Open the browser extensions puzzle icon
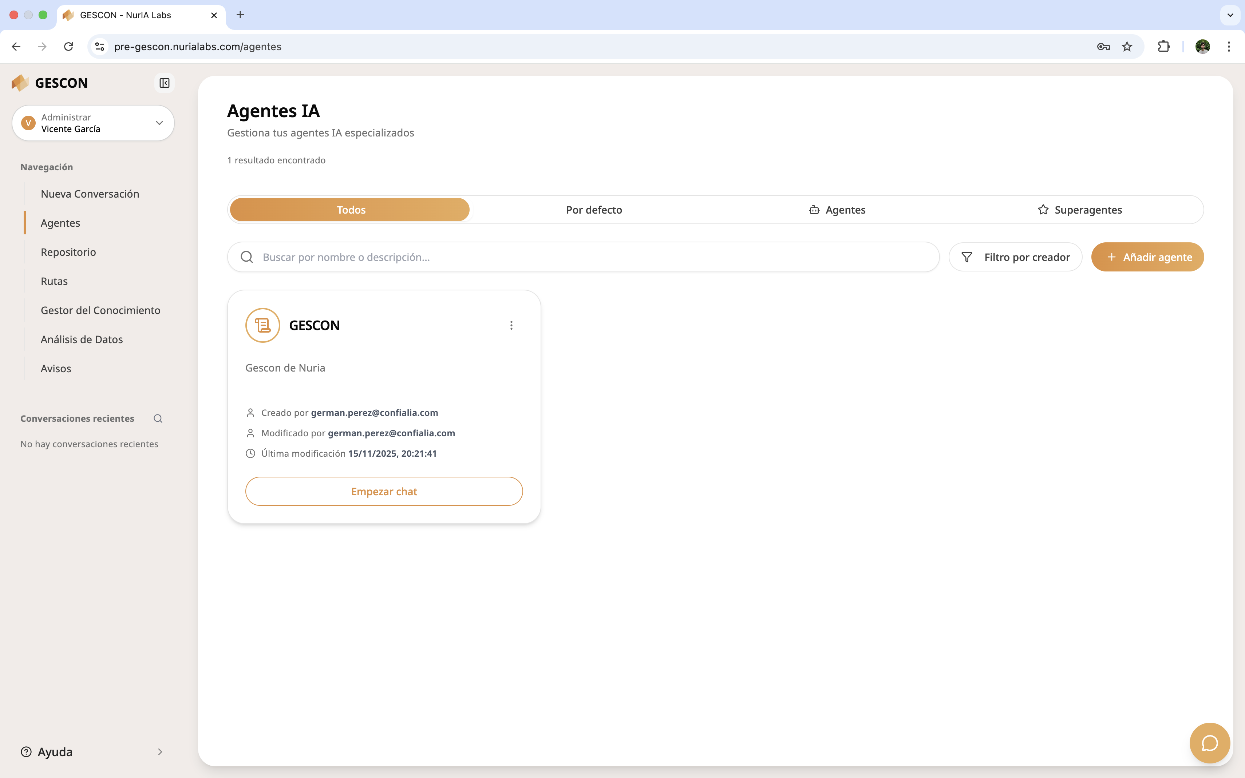The height and width of the screenshot is (778, 1245). (1163, 46)
